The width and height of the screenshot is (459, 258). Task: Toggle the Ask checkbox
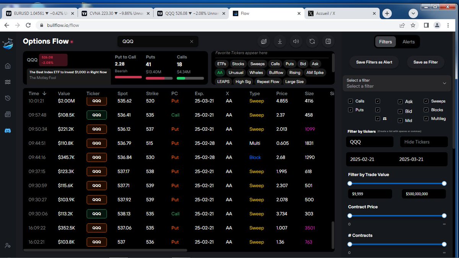click(x=400, y=102)
